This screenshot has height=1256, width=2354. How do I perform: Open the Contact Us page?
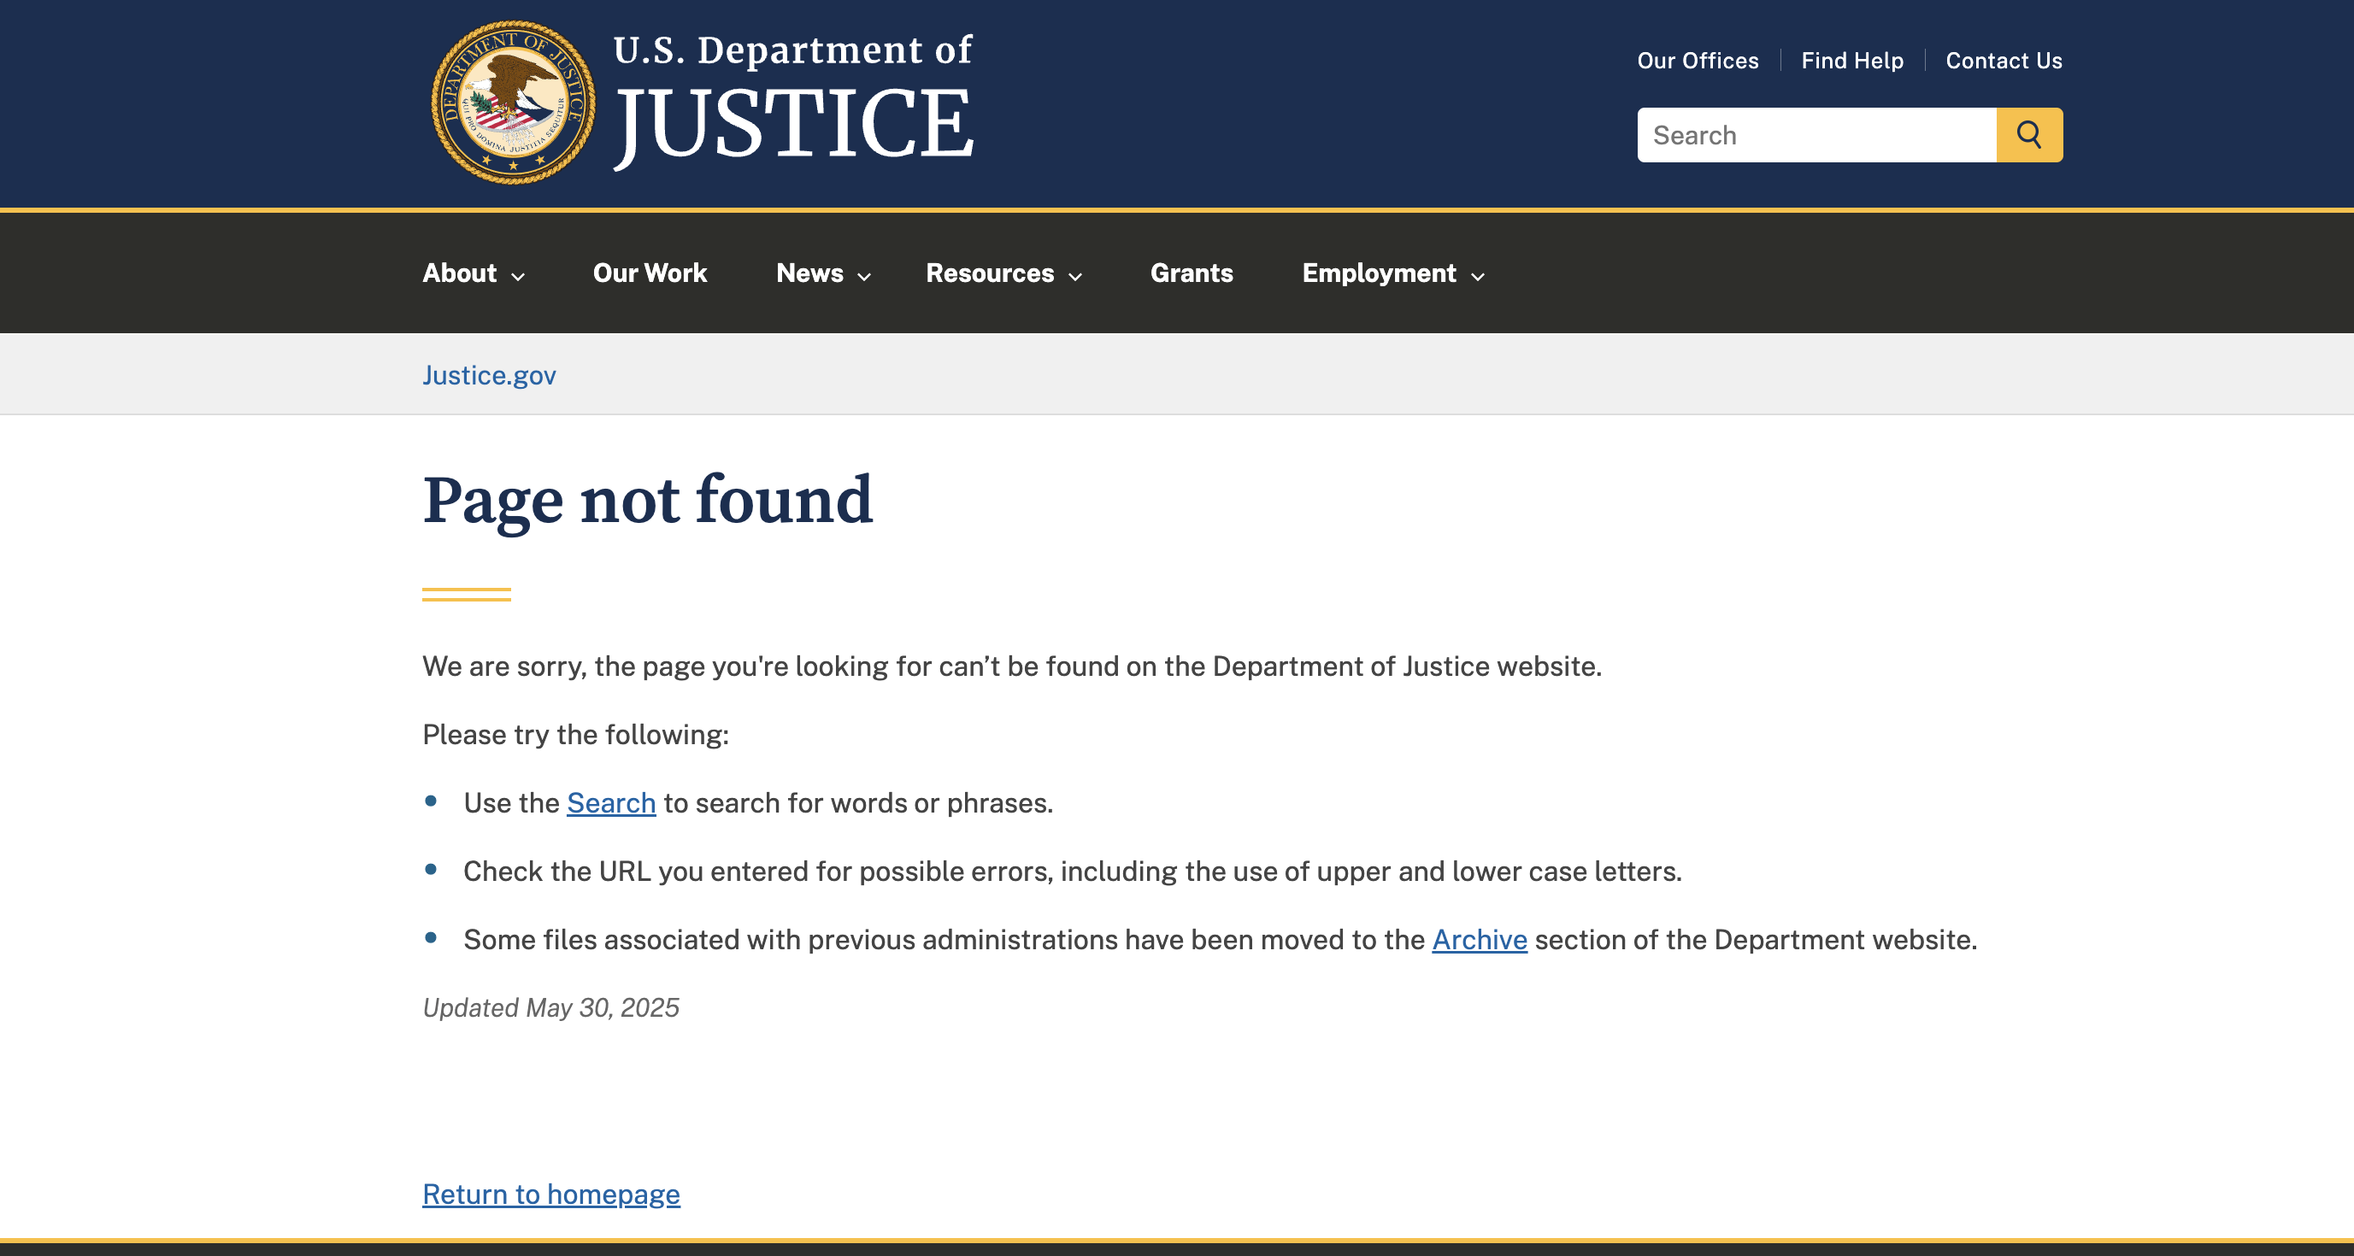coord(2004,61)
